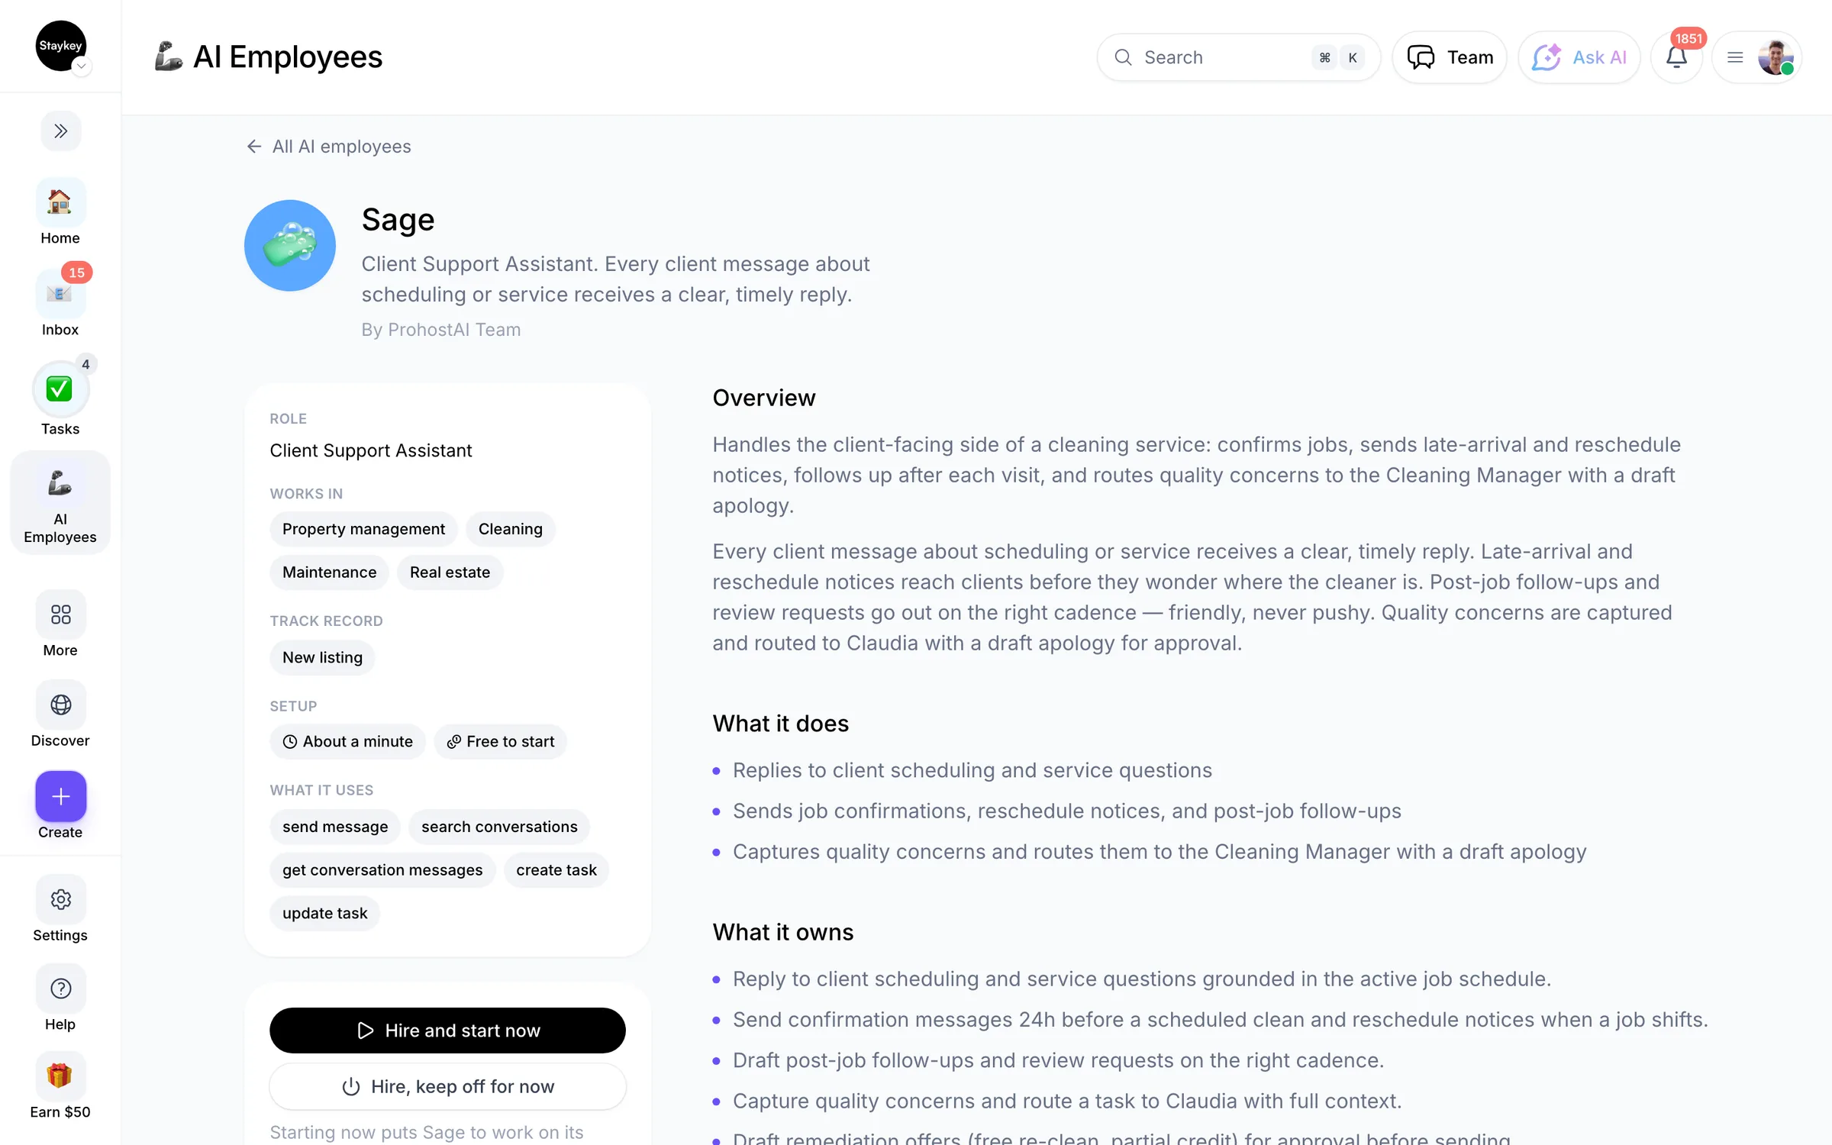Image resolution: width=1832 pixels, height=1145 pixels.
Task: Go back to All AI employees
Action: 328,147
